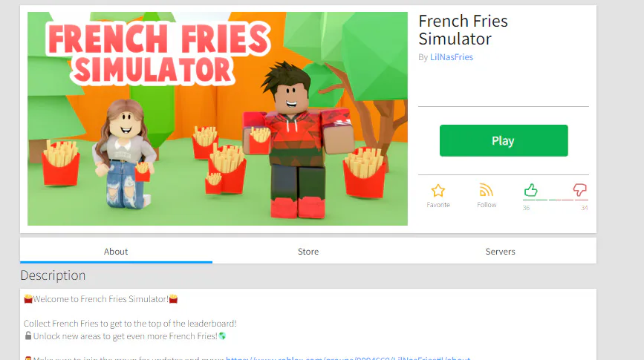Click the padlock icon beside Unlock new areas
The image size is (644, 360).
[28, 336]
